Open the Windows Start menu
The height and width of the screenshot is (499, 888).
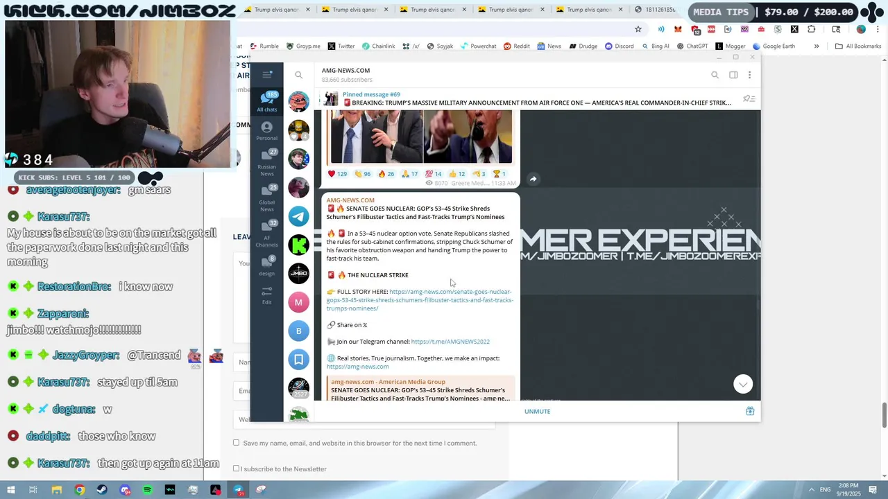pyautogui.click(x=10, y=490)
